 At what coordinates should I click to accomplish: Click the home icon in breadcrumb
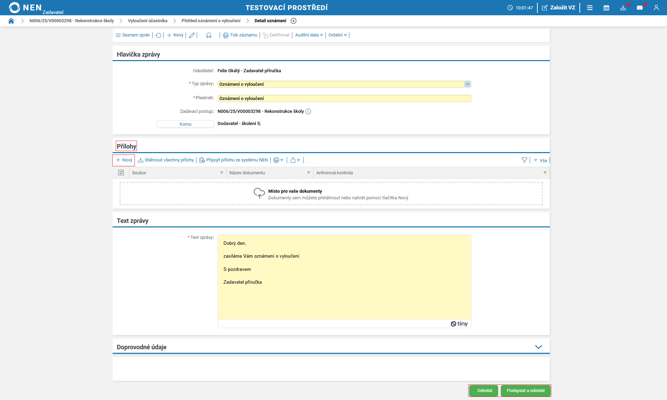(x=11, y=21)
